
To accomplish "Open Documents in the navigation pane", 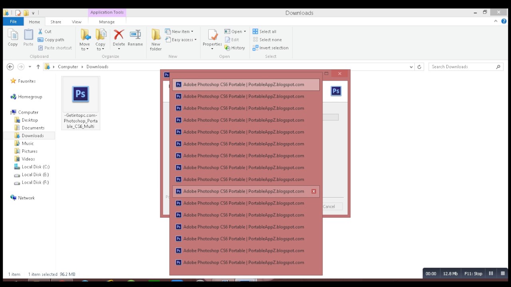I will click(x=33, y=128).
